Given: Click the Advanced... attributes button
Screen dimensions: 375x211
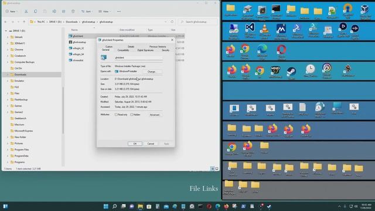Looking at the screenshot, I should tap(155, 115).
